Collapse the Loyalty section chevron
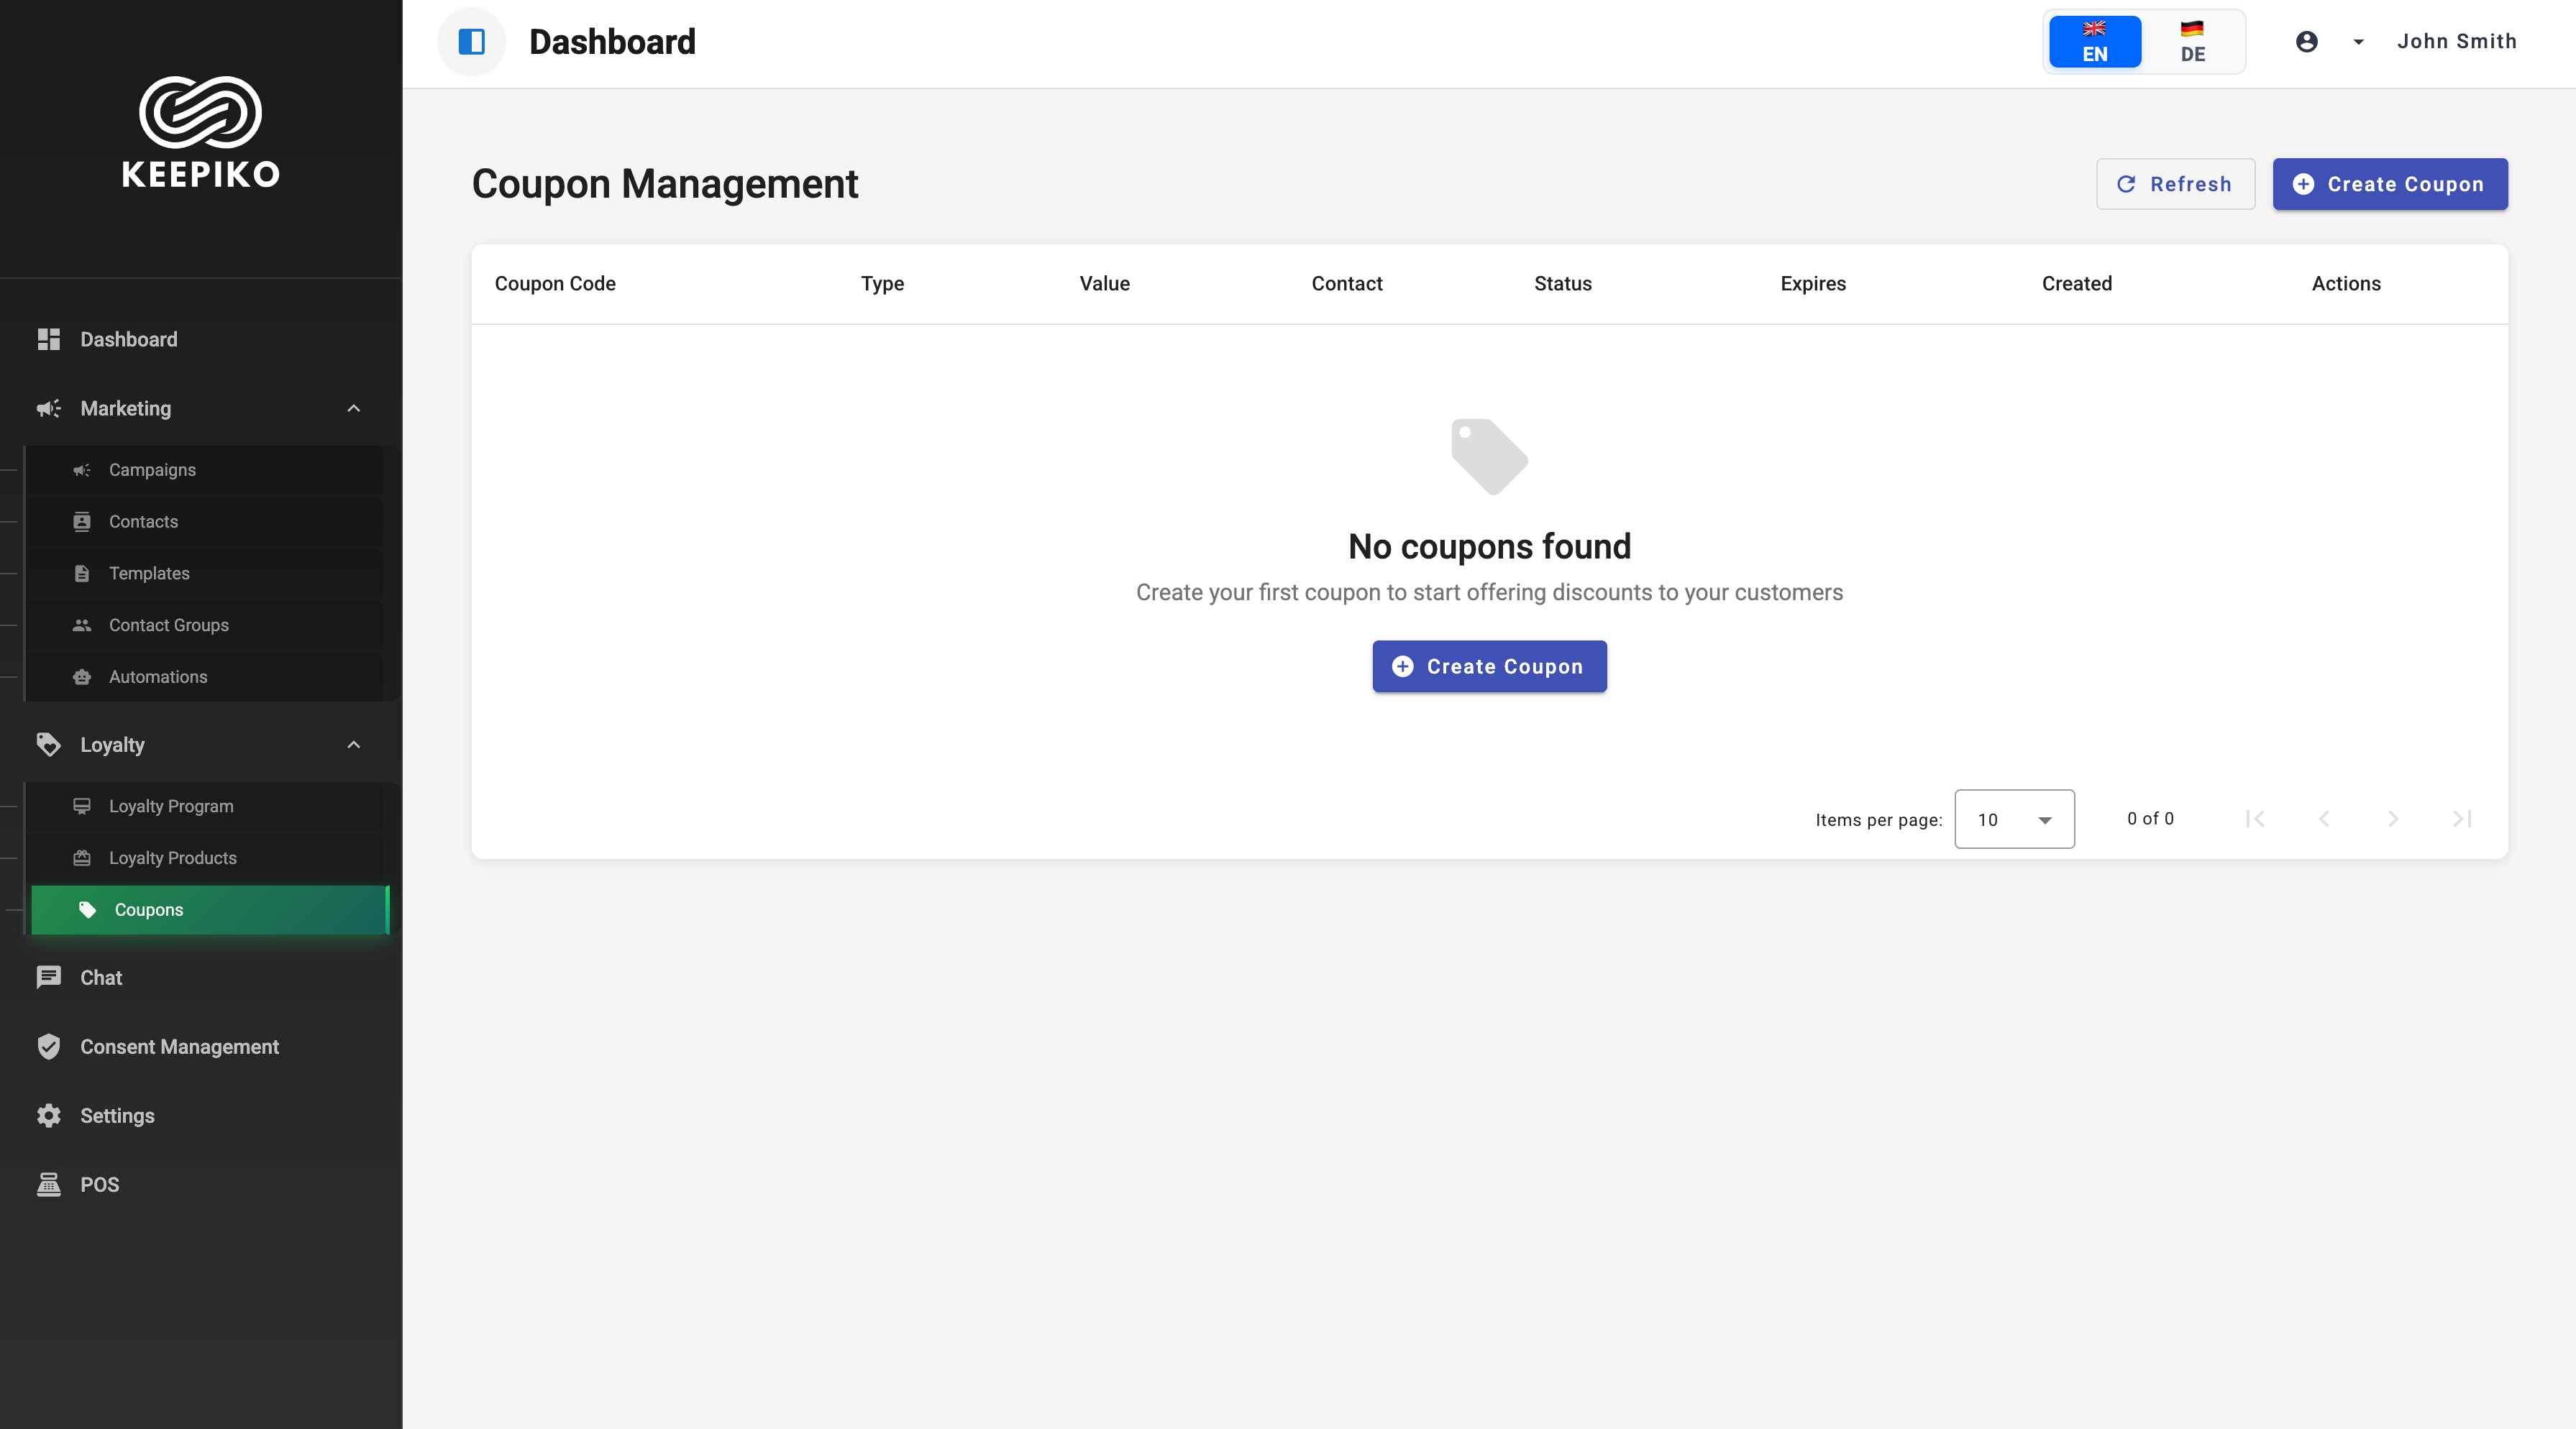This screenshot has height=1429, width=2576. [353, 745]
